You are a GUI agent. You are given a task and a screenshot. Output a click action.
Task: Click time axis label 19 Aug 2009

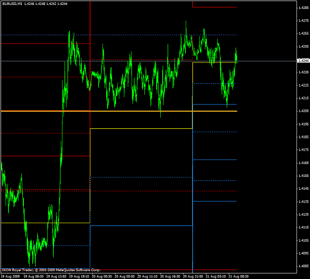pyautogui.click(x=10, y=276)
